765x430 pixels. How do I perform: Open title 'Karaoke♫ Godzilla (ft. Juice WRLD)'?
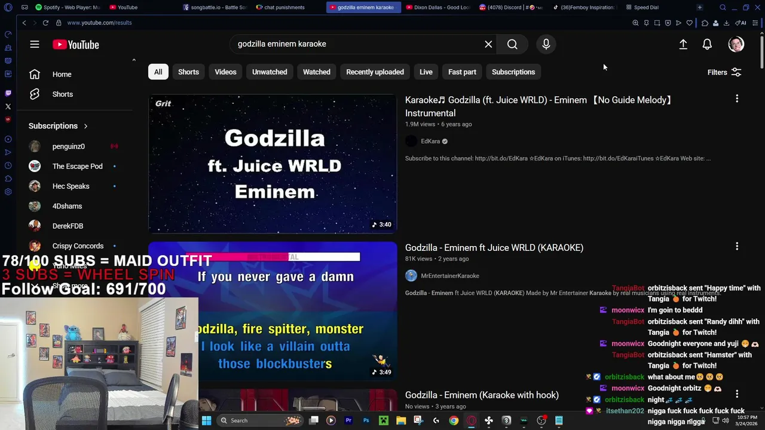click(538, 106)
